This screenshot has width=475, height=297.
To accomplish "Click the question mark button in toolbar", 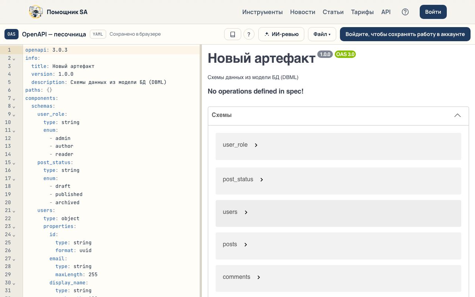I will pyautogui.click(x=249, y=34).
